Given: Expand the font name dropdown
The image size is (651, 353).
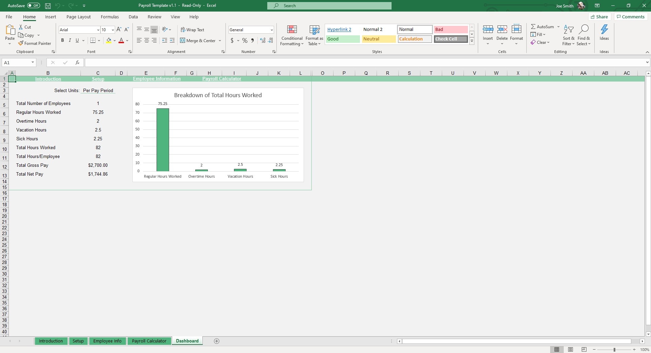Looking at the screenshot, I should (98, 30).
